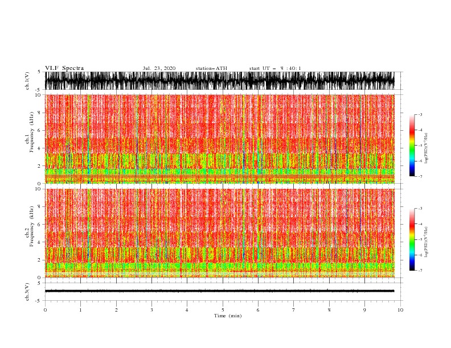Click the '4' kHz tick of ch.2 frequency axis

tap(40, 242)
